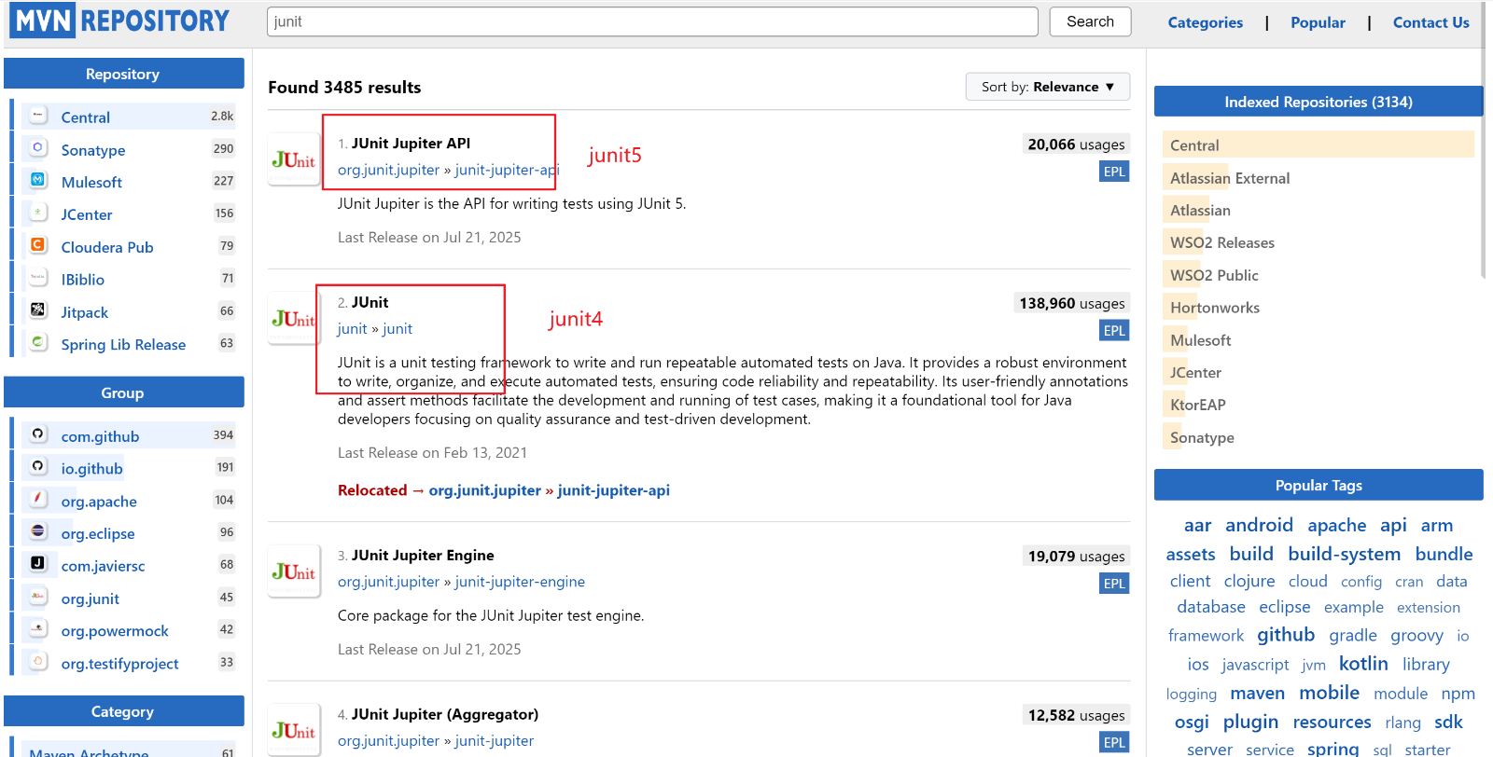The height and width of the screenshot is (757, 1493).
Task: Filter by Central repository in sidebar
Action: coord(86,117)
